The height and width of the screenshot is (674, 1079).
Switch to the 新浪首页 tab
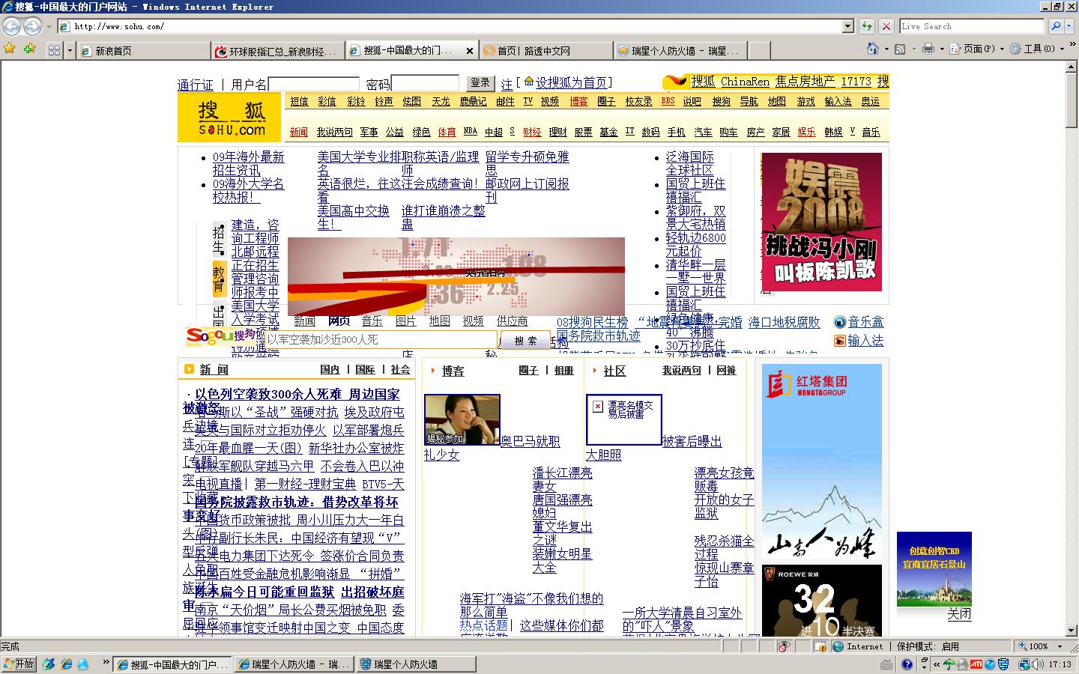tap(144, 51)
